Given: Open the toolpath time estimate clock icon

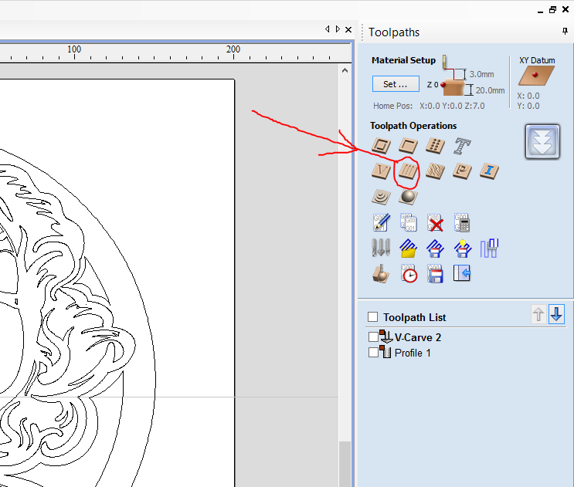Looking at the screenshot, I should 409,274.
